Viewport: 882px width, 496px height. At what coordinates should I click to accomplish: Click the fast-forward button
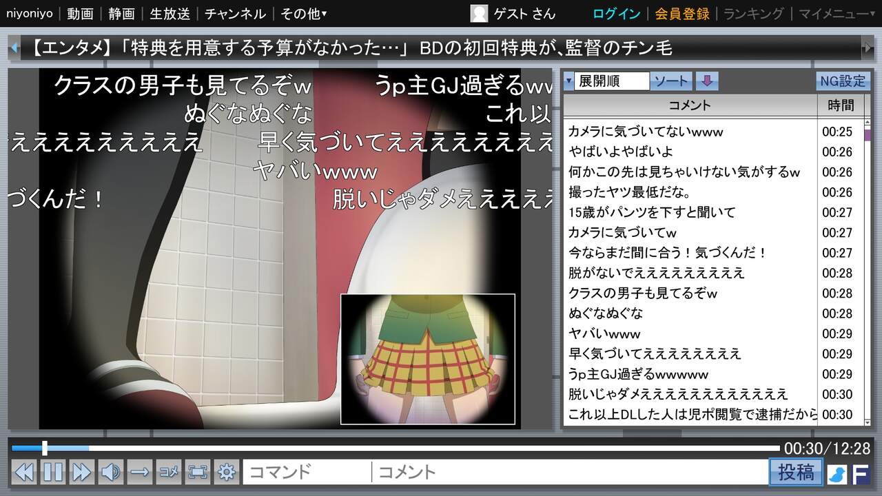[81, 472]
